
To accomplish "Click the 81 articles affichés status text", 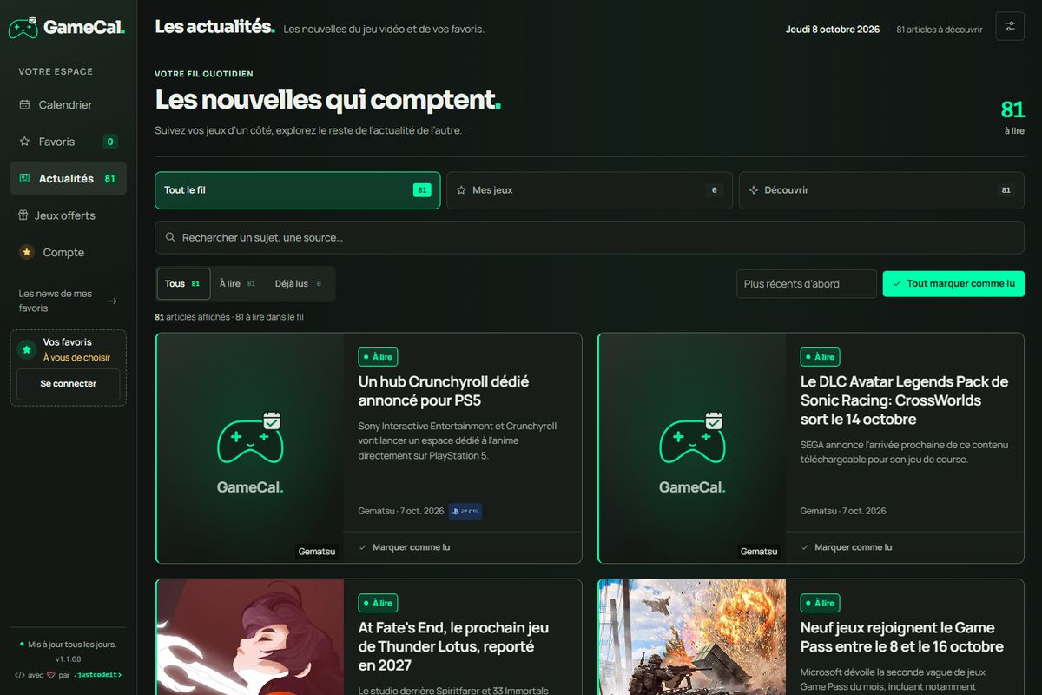I will [x=229, y=317].
